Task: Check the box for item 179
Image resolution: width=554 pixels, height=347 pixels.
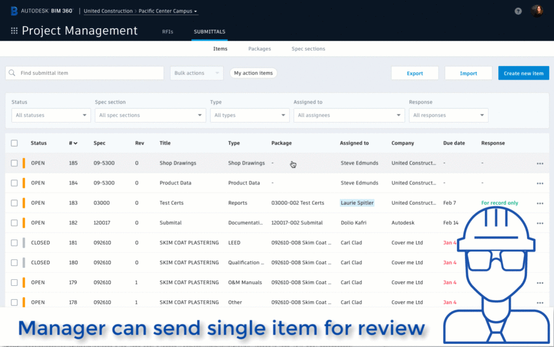Action: (x=14, y=283)
